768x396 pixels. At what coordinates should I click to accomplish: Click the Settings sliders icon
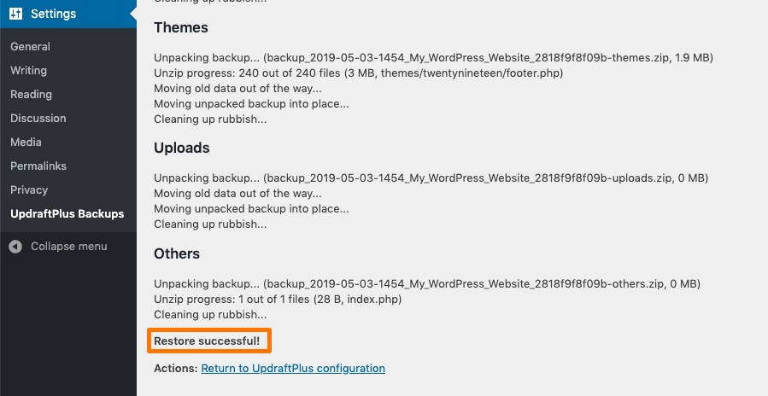[x=15, y=14]
